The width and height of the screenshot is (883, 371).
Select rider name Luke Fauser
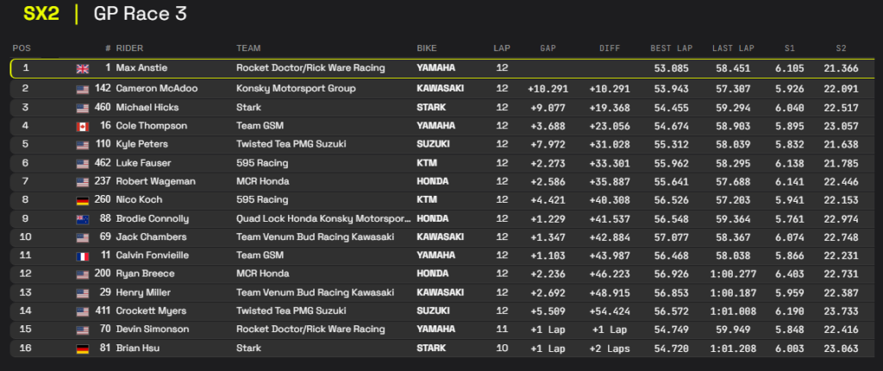143,164
